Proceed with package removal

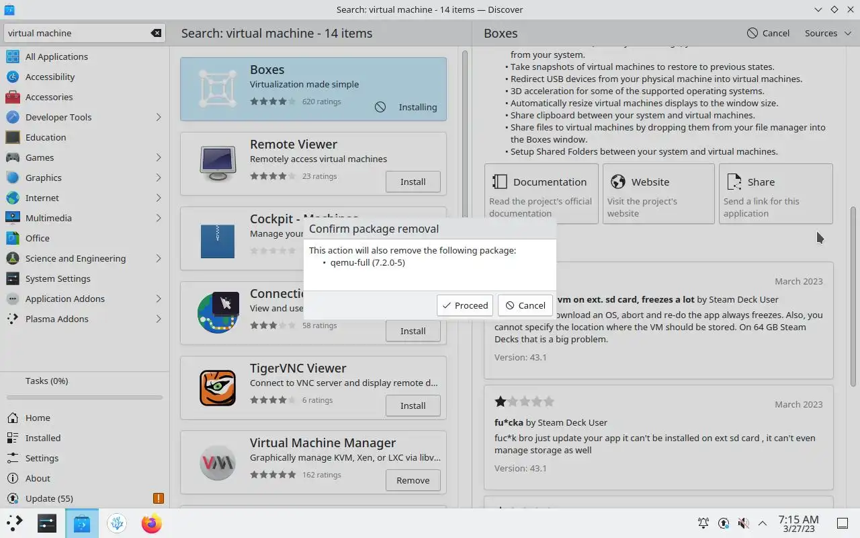pos(465,305)
